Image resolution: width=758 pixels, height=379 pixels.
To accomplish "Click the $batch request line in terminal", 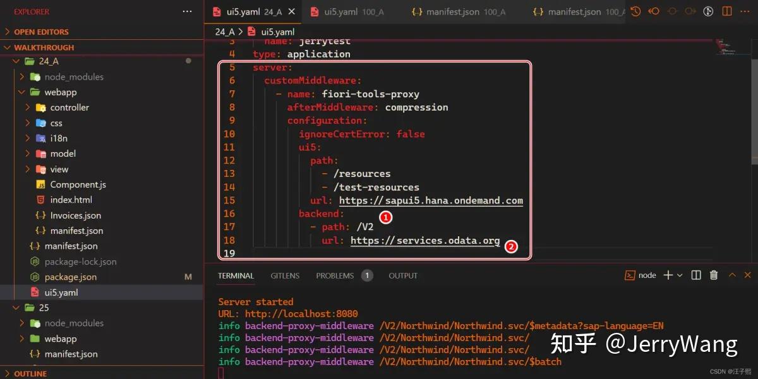I will pos(390,362).
